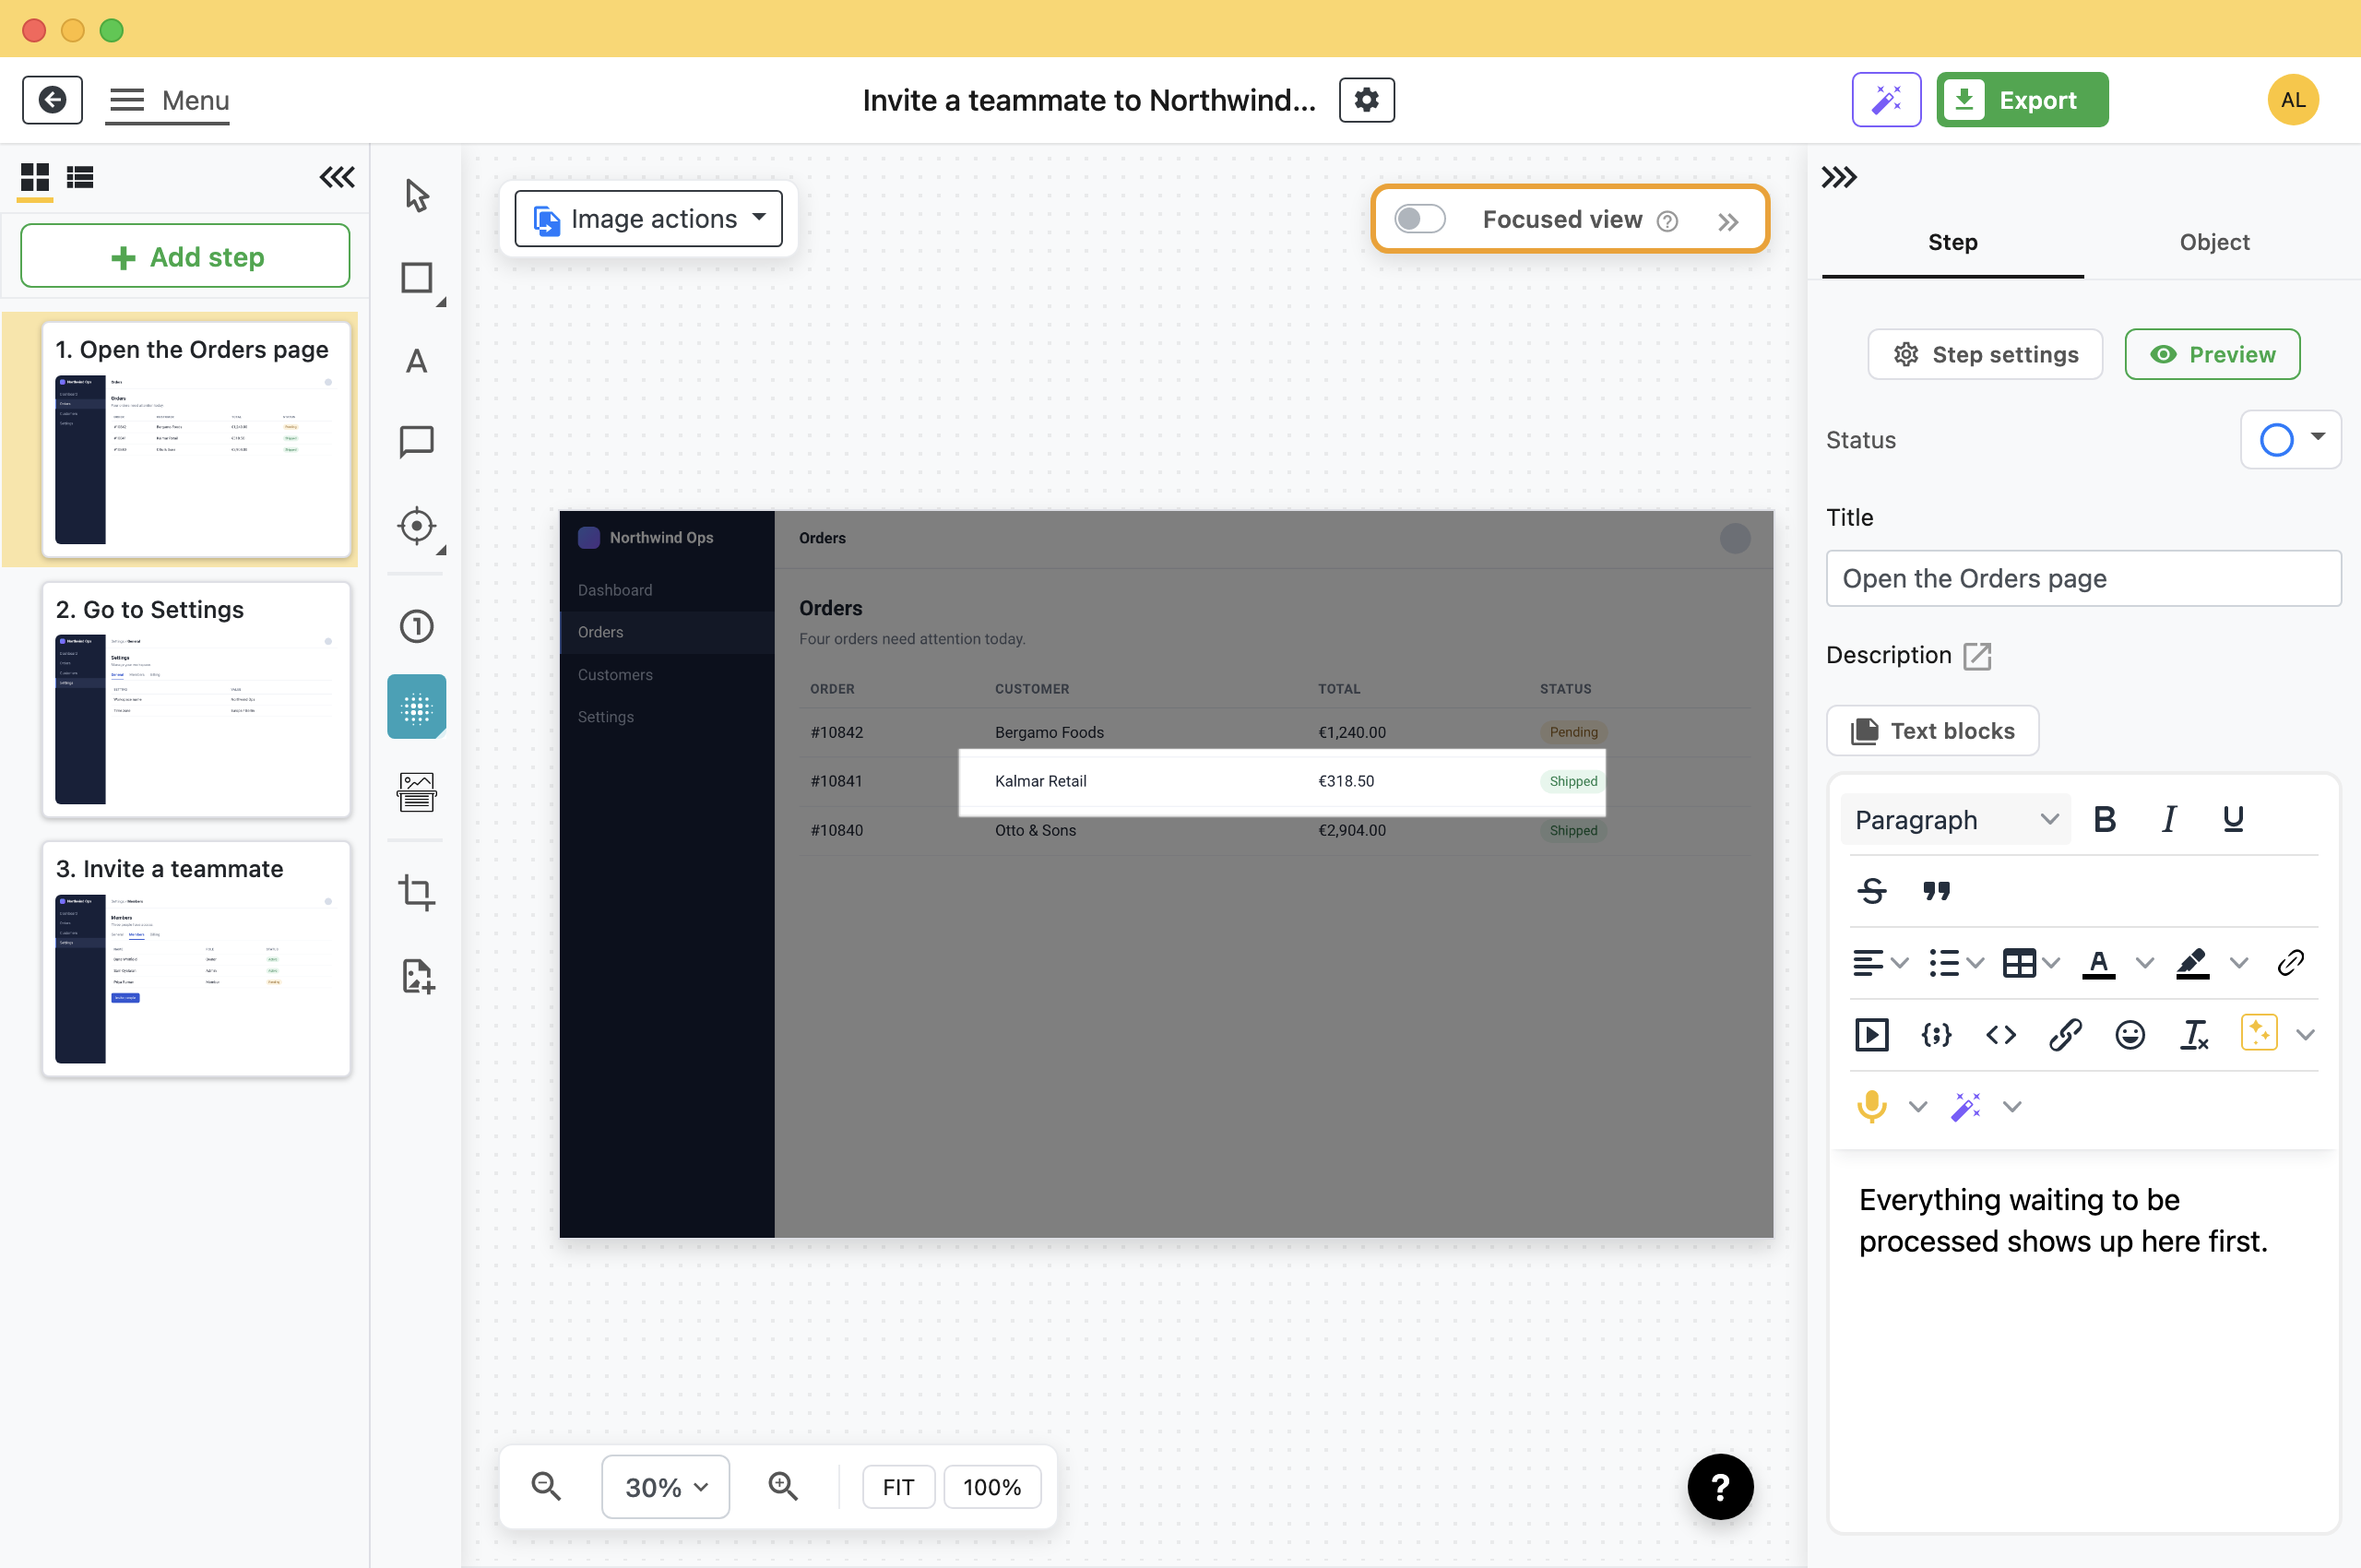Open description in external editor icon

[1977, 656]
